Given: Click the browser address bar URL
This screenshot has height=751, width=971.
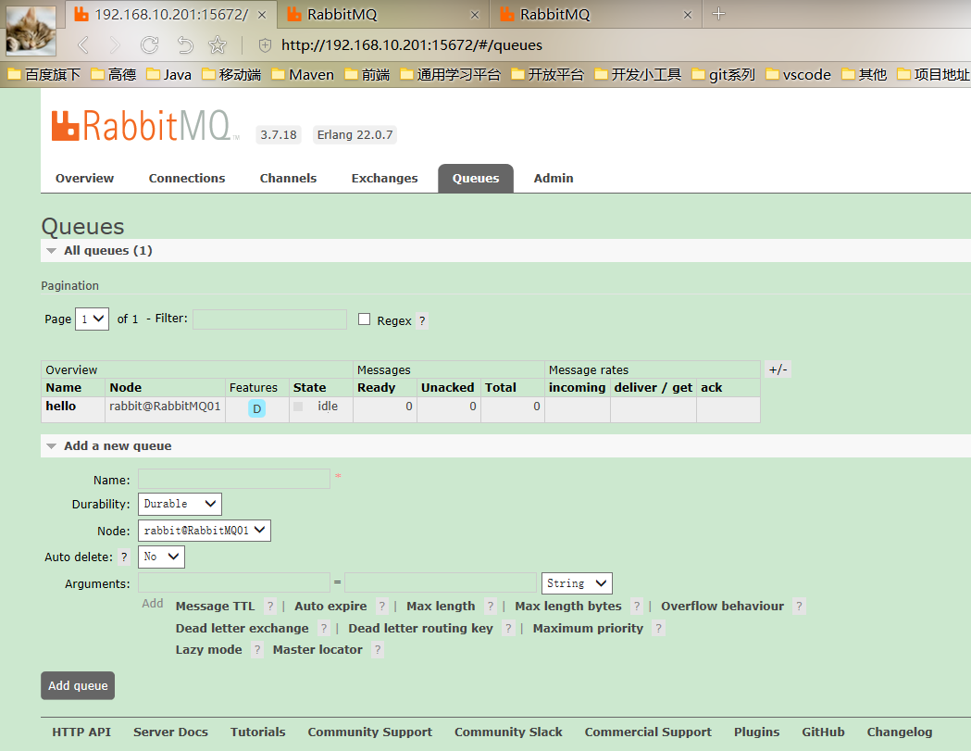Looking at the screenshot, I should pyautogui.click(x=412, y=45).
